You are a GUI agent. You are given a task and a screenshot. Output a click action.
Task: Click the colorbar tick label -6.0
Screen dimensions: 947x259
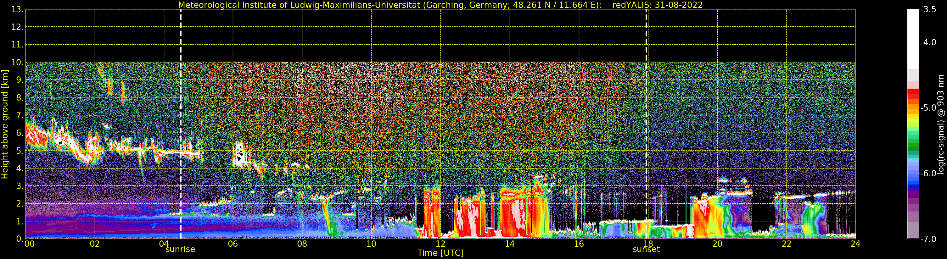pyautogui.click(x=928, y=174)
